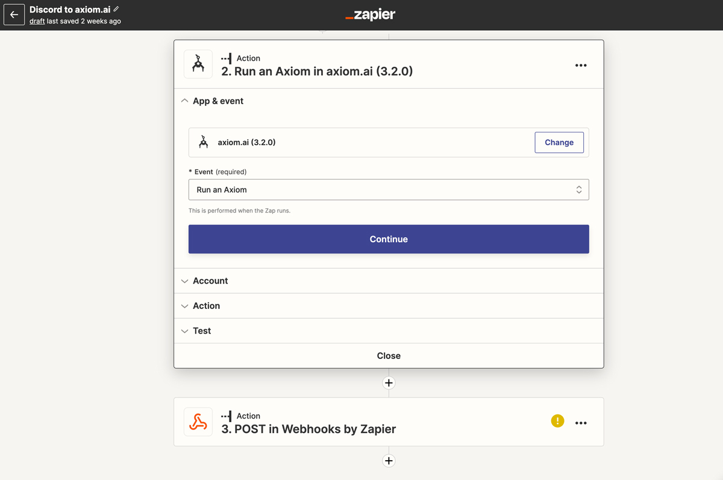
Task: Expand the Account section
Action: click(x=210, y=281)
